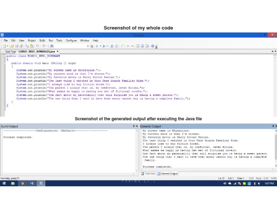Select the ELMS01_WEB1_HONDRADE.java tab
This screenshot has height=214, width=277.
(36, 52)
